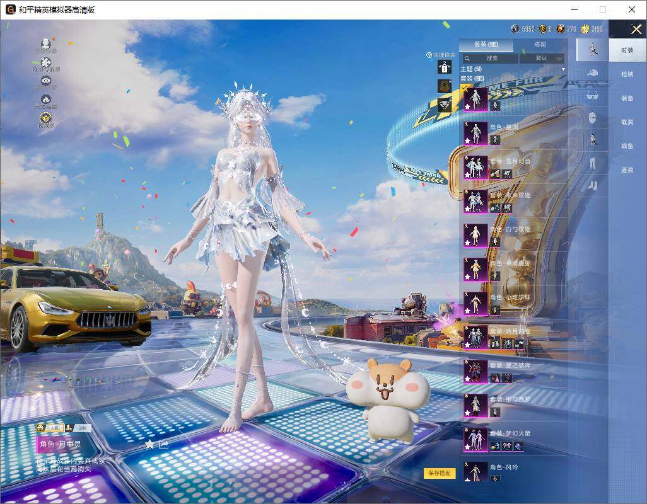647x504 pixels.
Task: Select the pants category icon
Action: click(x=593, y=163)
